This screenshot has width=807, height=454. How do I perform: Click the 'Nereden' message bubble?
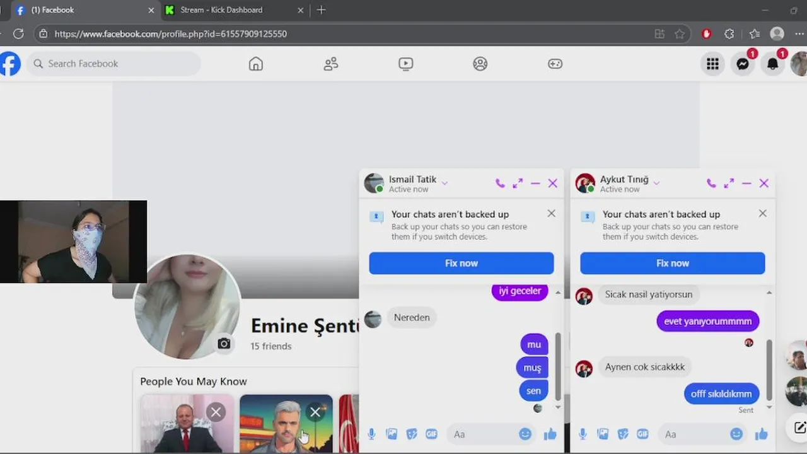point(412,318)
